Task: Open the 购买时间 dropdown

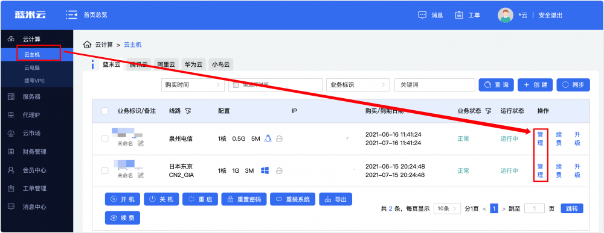Action: point(193,85)
